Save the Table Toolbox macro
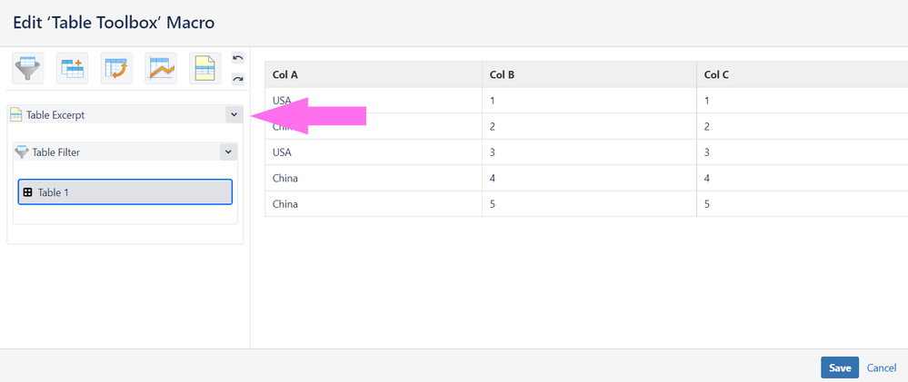The height and width of the screenshot is (382, 908). (840, 367)
